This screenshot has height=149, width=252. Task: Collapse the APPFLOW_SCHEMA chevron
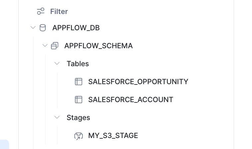45,46
